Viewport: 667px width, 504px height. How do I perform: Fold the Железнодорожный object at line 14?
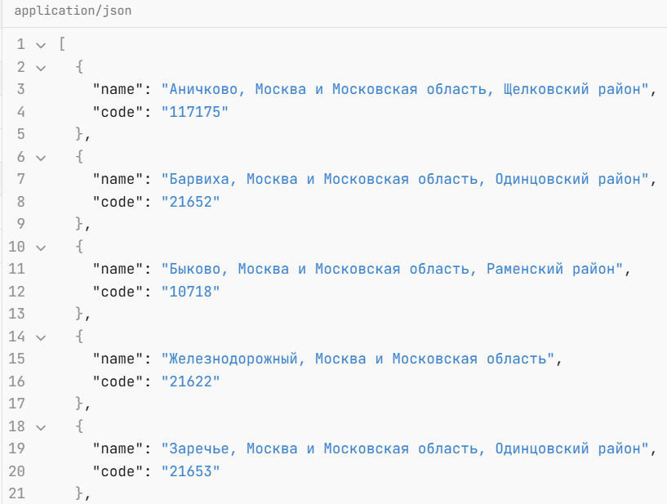[x=41, y=336]
